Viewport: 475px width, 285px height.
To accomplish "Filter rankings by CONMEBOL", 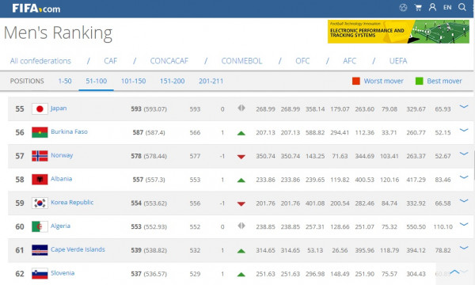I will click(241, 61).
